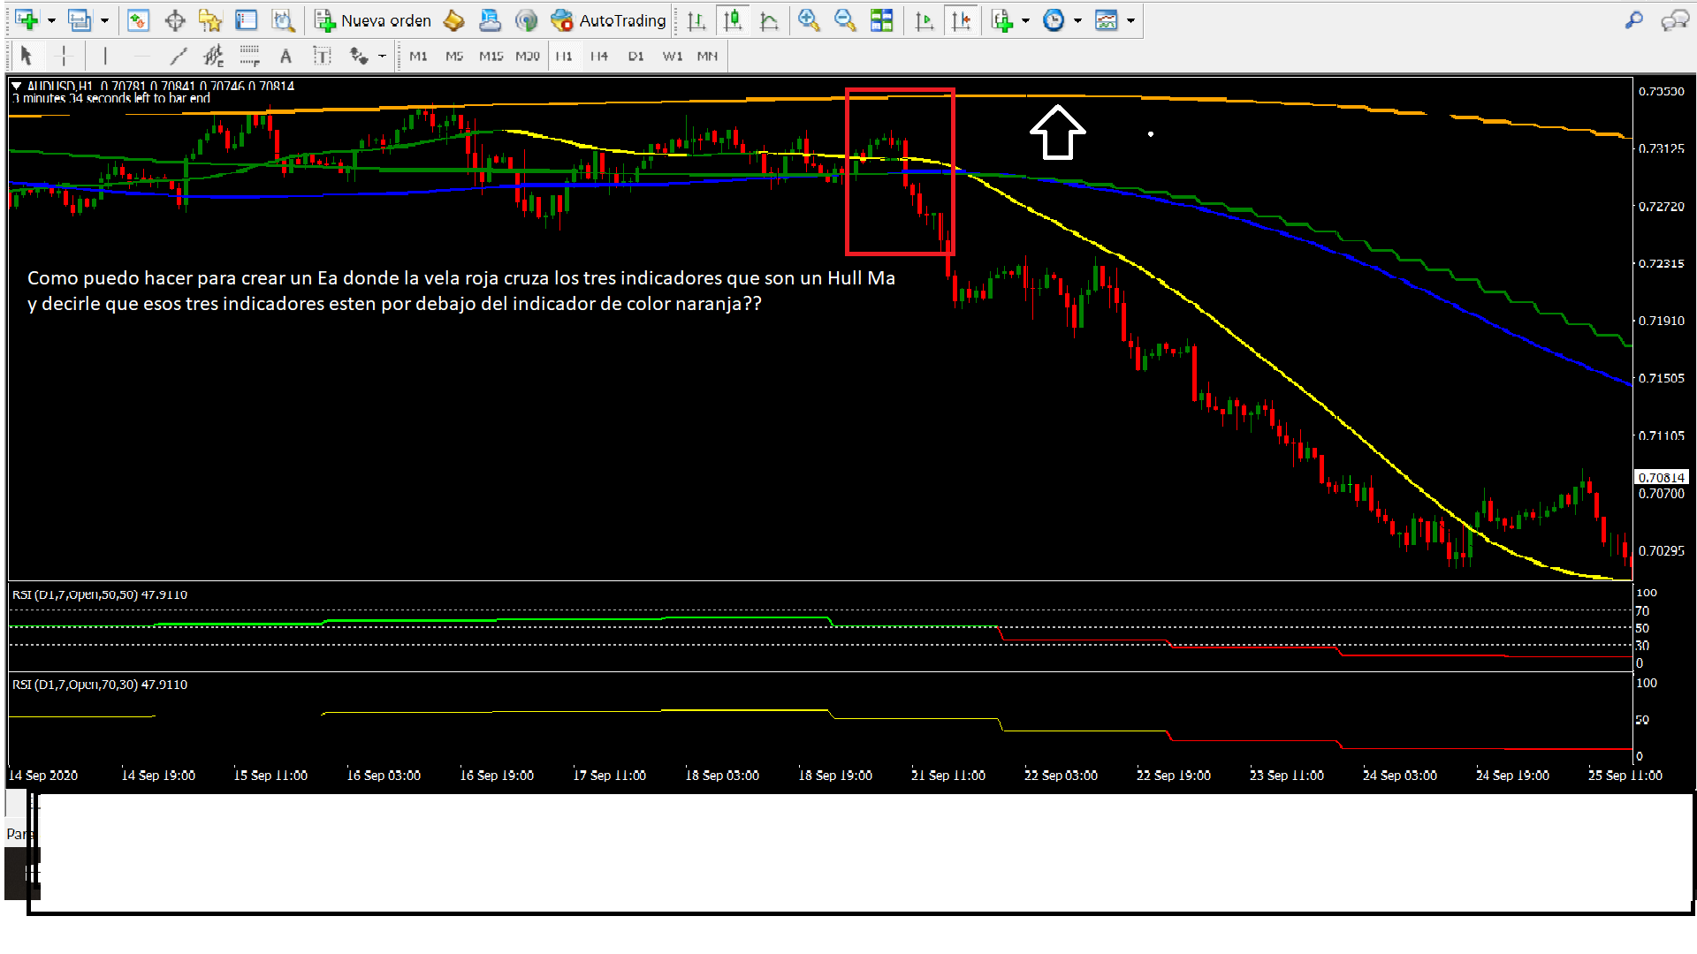Zoom in on the chart

(x=809, y=20)
